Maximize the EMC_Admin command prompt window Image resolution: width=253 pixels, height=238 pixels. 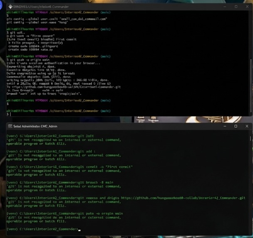236,126
